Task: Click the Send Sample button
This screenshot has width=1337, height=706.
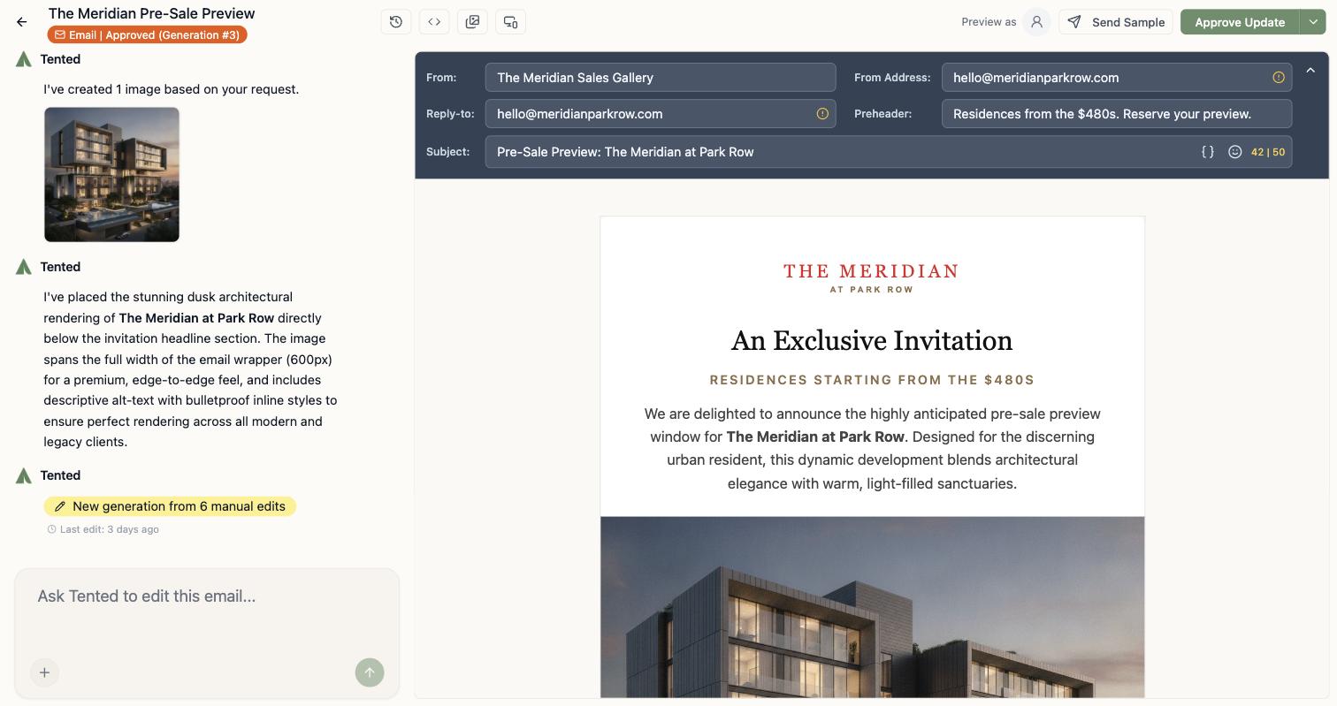Action: 1116,22
